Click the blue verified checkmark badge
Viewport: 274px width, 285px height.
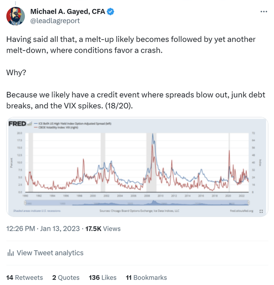pos(110,12)
